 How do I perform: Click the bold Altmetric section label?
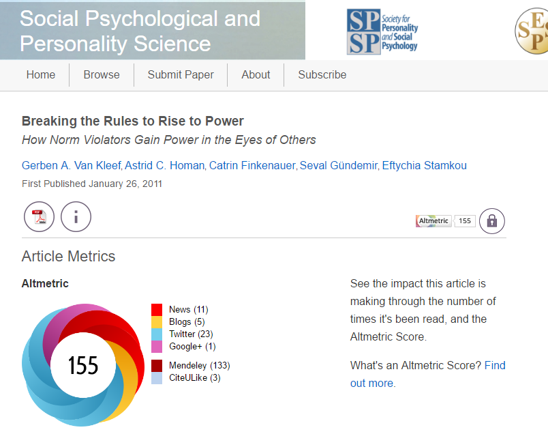[x=45, y=283]
